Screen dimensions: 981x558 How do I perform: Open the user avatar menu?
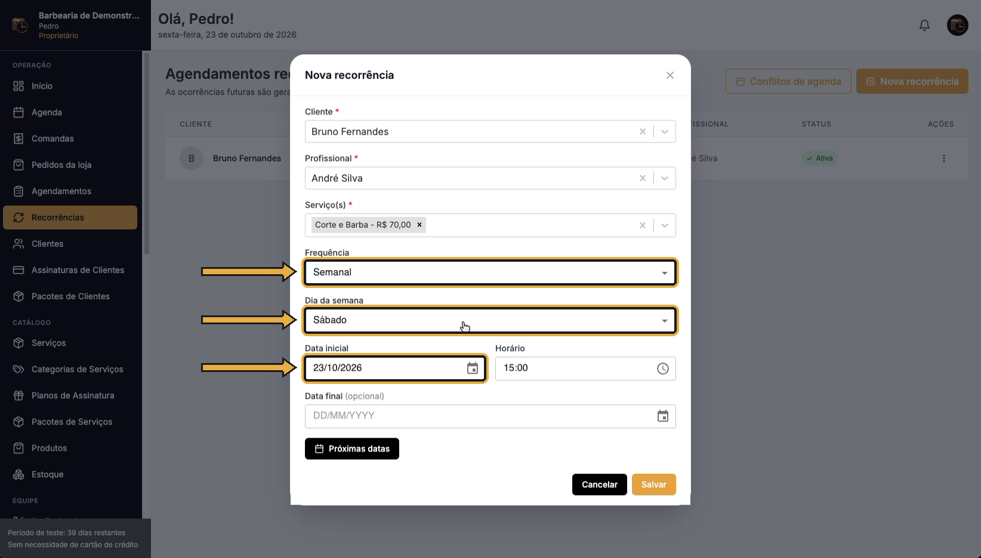(958, 25)
